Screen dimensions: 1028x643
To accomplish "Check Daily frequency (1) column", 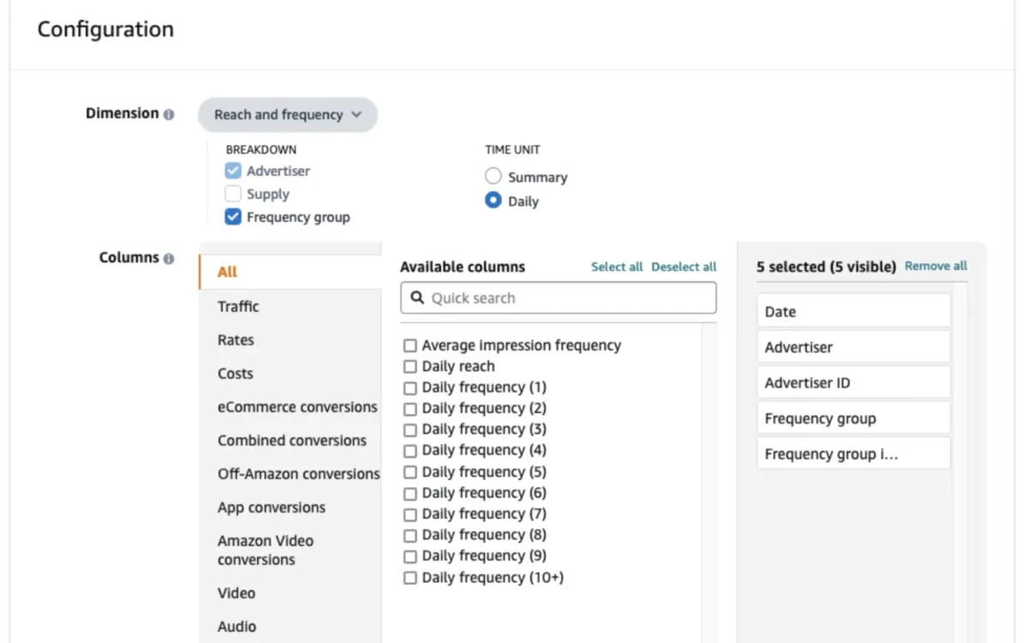I will pos(409,387).
